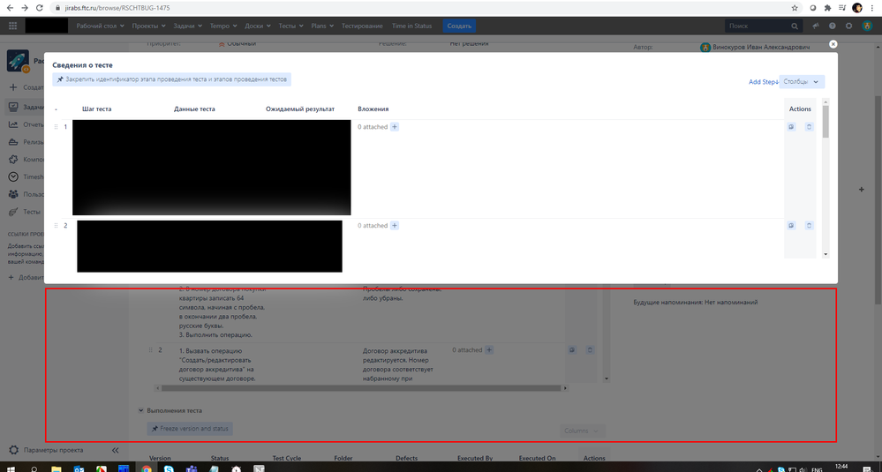Open Jira user profile avatar
This screenshot has width=882, height=472.
point(867,26)
